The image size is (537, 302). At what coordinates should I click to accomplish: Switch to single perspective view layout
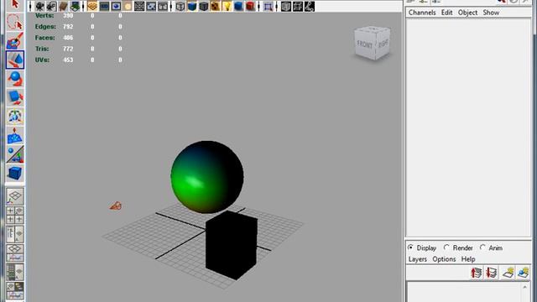[15, 196]
